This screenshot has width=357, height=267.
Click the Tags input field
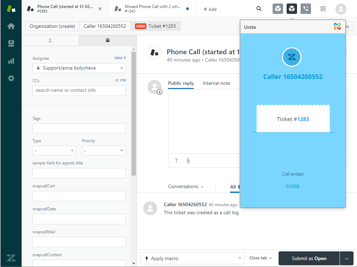point(79,128)
